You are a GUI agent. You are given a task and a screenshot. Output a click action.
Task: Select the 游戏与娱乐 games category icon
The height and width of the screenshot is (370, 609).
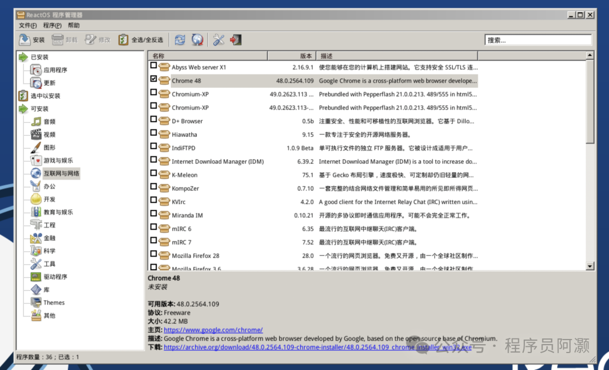pyautogui.click(x=36, y=160)
